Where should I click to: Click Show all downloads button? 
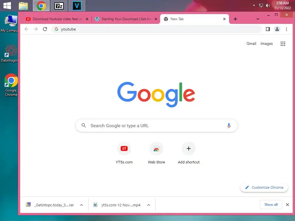pyautogui.click(x=271, y=205)
